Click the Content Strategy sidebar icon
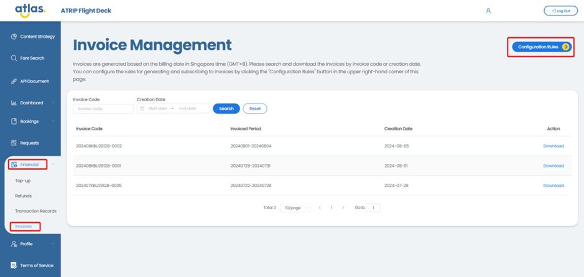The width and height of the screenshot is (584, 277). click(x=14, y=37)
